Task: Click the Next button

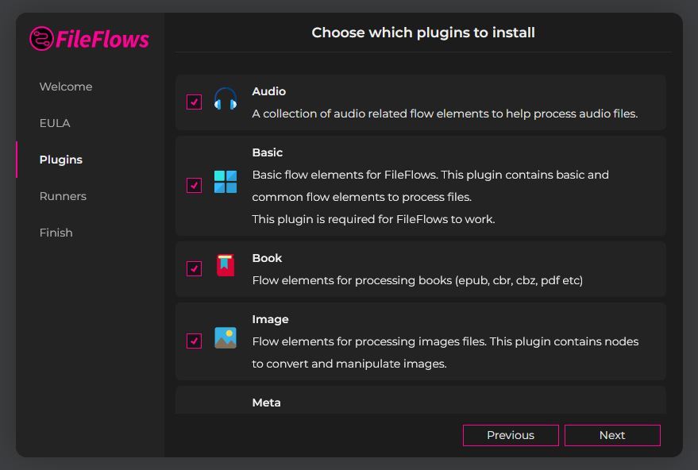Action: coord(612,435)
